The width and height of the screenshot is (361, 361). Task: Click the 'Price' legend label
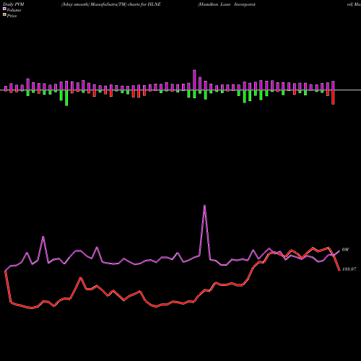[x=12, y=16]
